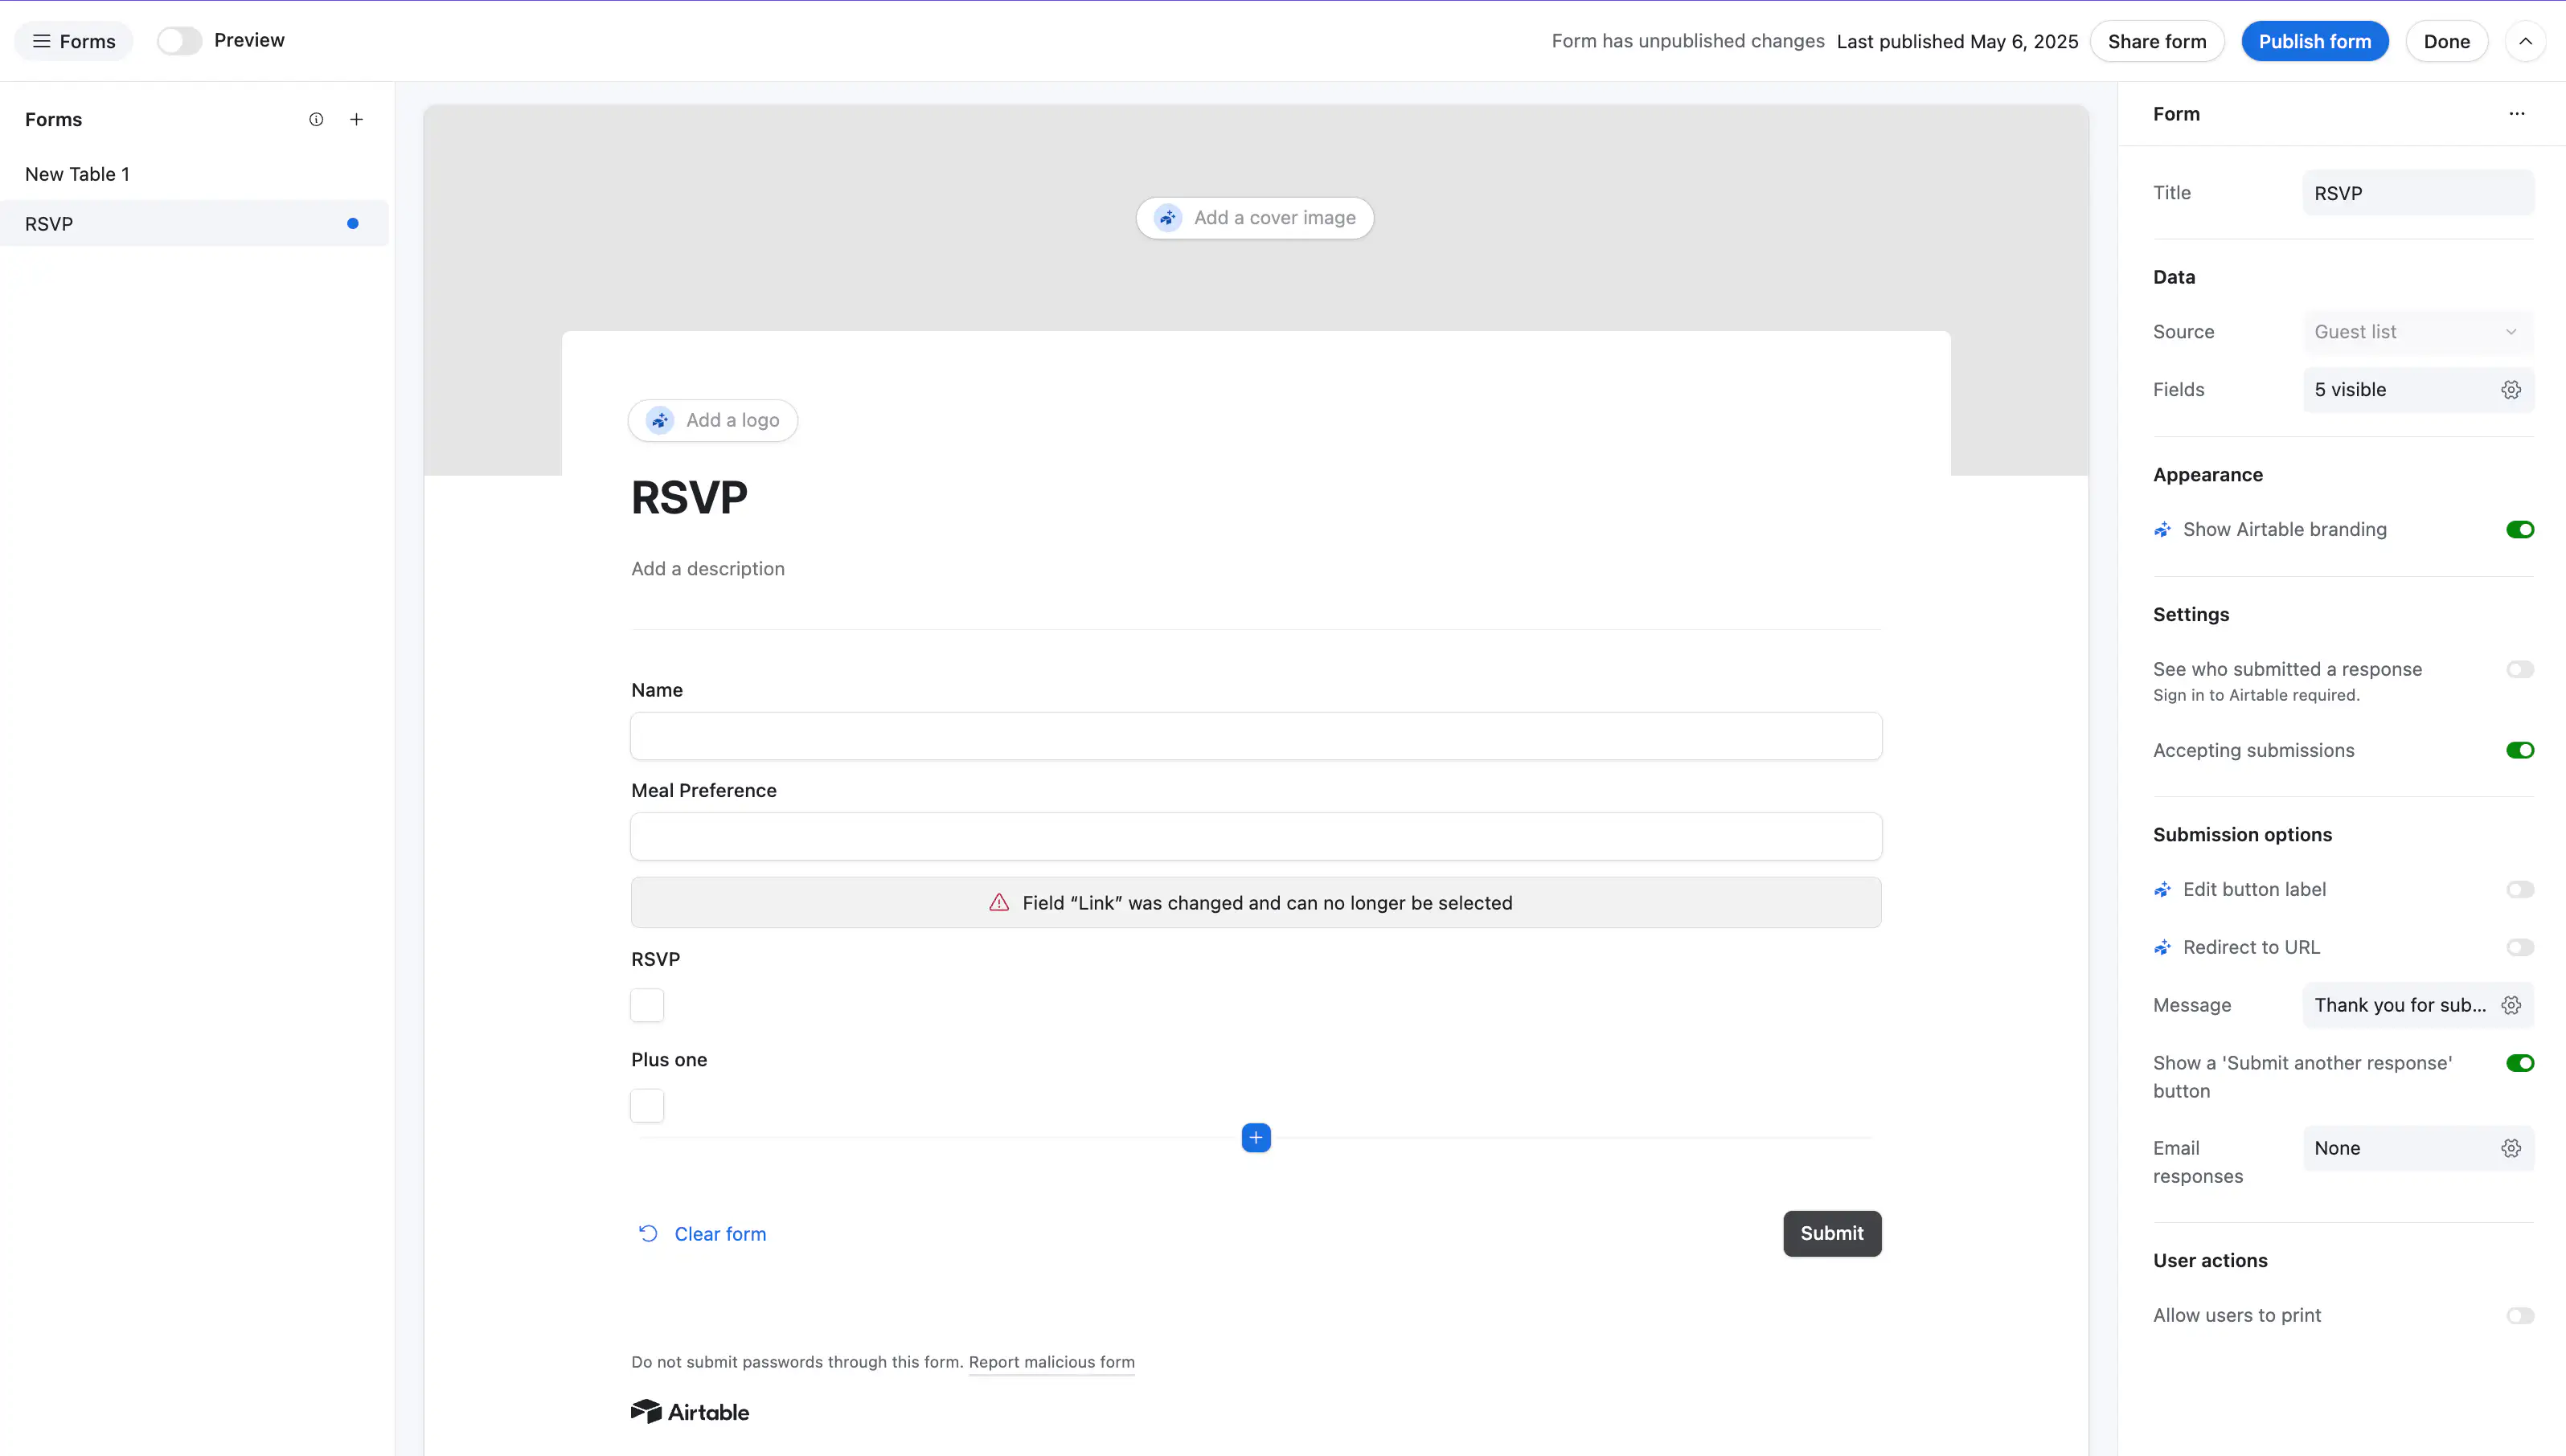2566x1456 pixels.
Task: Collapse the top bar with chevron
Action: (x=2525, y=41)
